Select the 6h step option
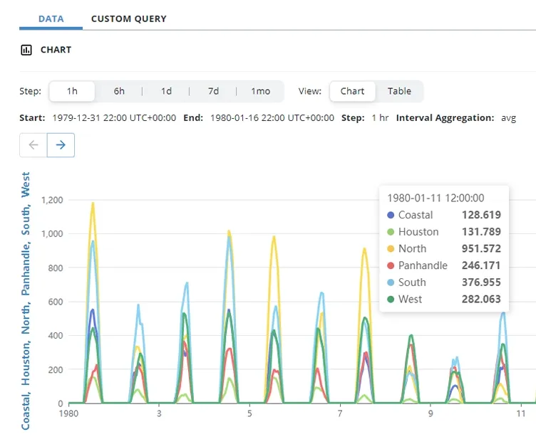This screenshot has height=444, width=536. coord(119,91)
